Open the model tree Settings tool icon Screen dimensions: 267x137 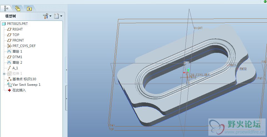46,16
